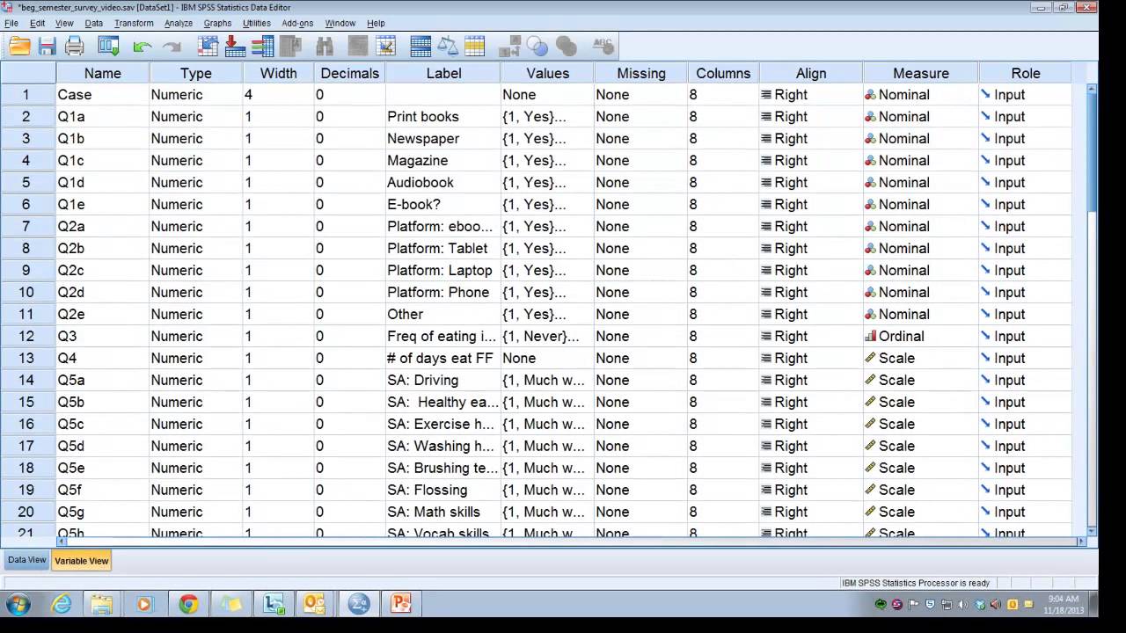This screenshot has height=633, width=1126.
Task: Click the Split file icon
Action: point(420,47)
